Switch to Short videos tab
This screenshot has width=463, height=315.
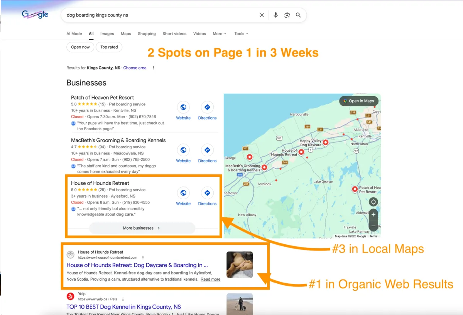174,34
